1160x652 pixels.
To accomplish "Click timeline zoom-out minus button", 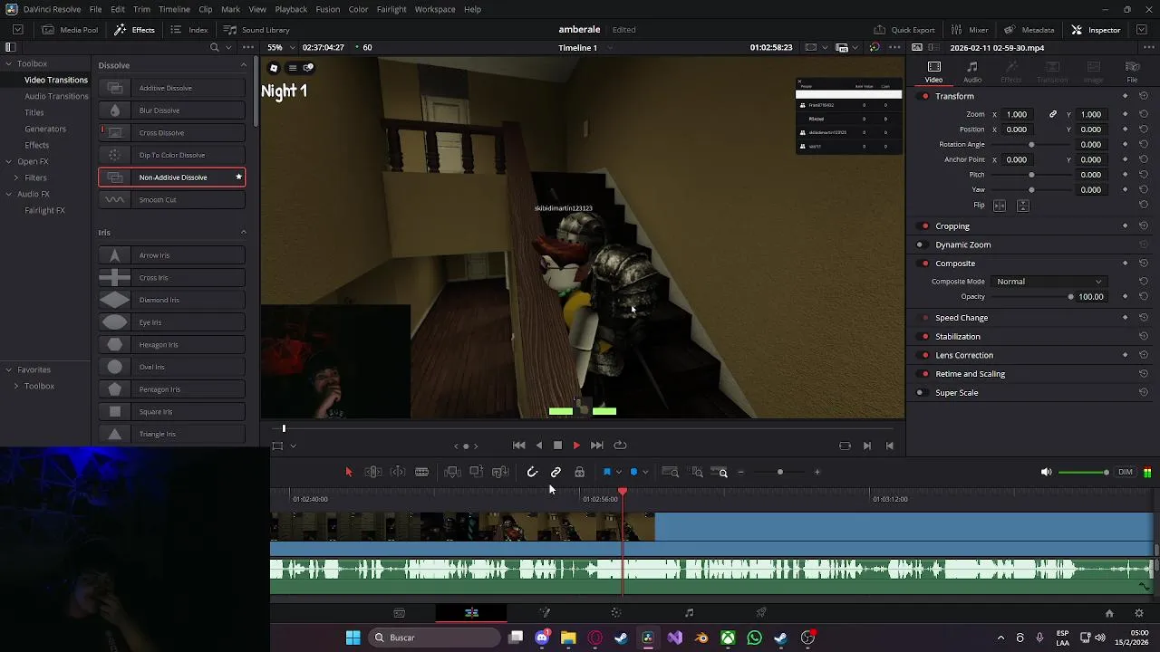I will point(740,472).
